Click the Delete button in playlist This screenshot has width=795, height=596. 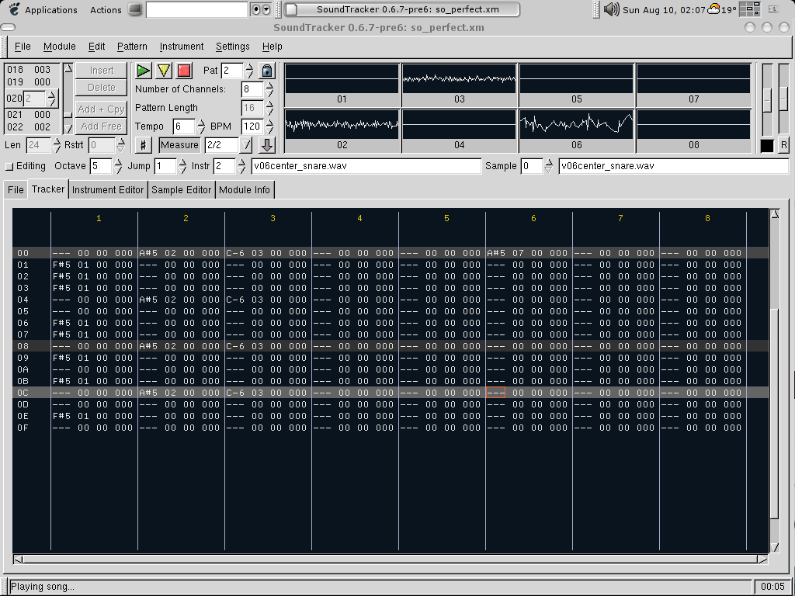click(x=102, y=88)
